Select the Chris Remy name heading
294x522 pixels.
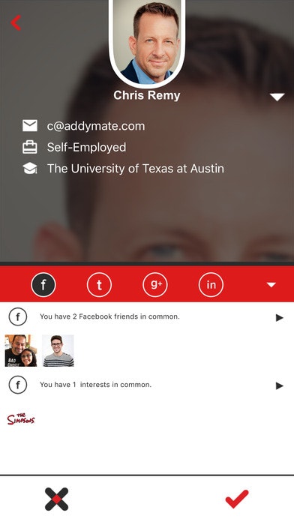point(147,95)
